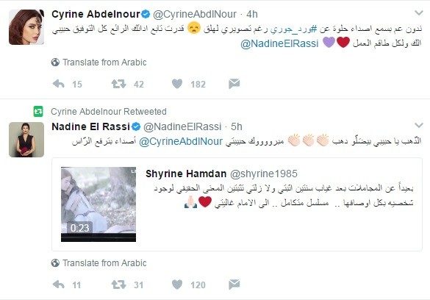
Task: Open the @NadineElRassi mention in first tweet
Action: tap(279, 43)
